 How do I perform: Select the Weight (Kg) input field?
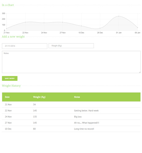71,46
